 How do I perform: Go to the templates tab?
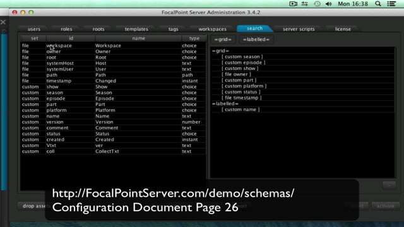[136, 29]
